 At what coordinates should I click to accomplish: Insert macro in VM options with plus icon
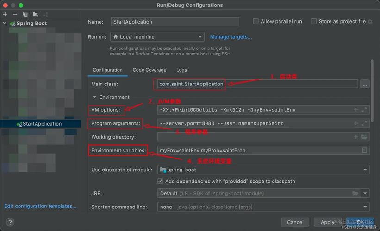(x=356, y=110)
